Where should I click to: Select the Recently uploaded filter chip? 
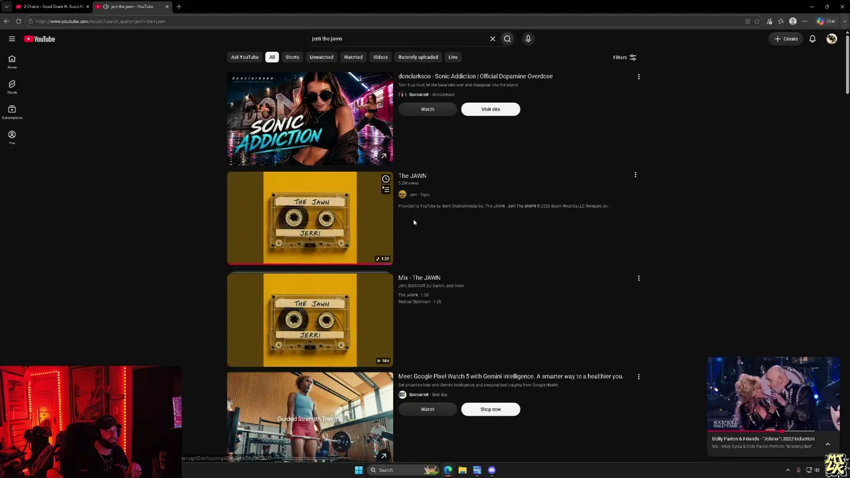point(418,57)
